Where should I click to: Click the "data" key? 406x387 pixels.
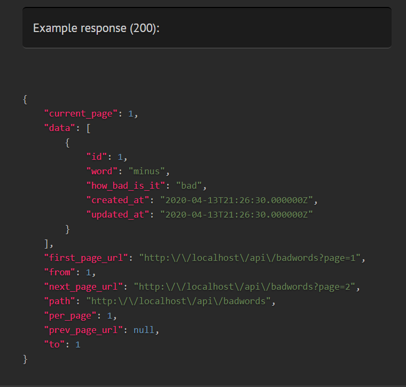coord(60,128)
